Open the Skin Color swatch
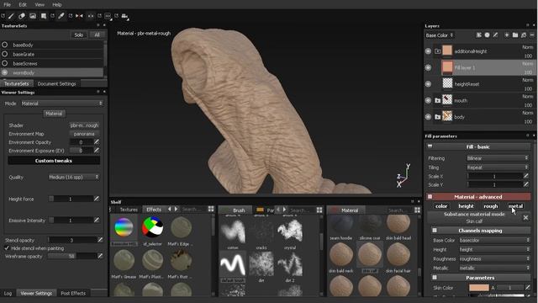 (x=478, y=288)
